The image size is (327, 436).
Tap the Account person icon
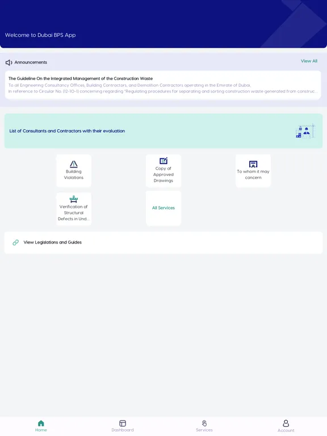tap(286, 423)
